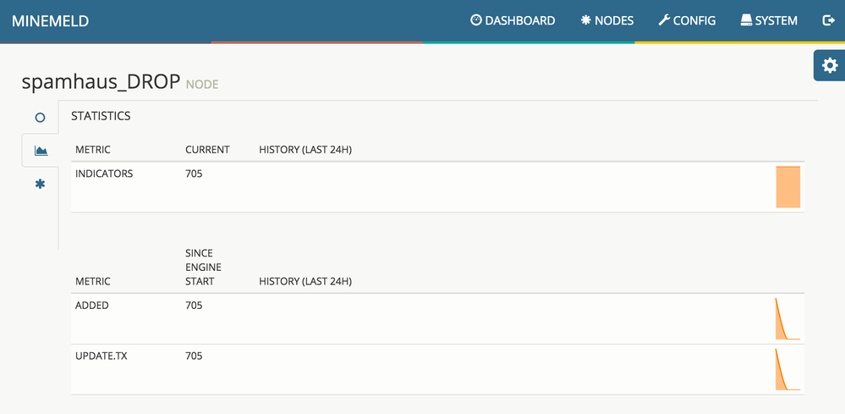Viewport: 845px width, 414px height.
Task: Click the Since Engine Start column header
Action: point(203,267)
